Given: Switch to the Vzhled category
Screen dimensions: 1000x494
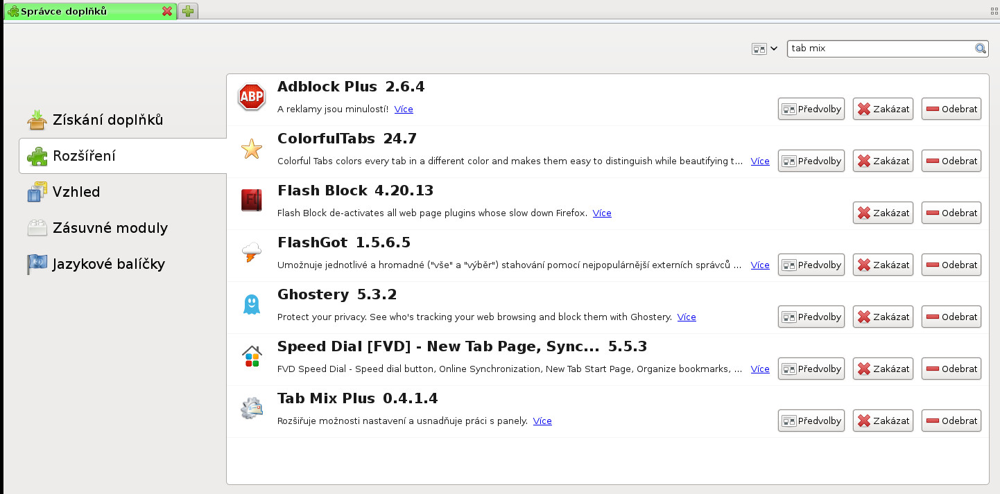Looking at the screenshot, I should tap(123, 192).
